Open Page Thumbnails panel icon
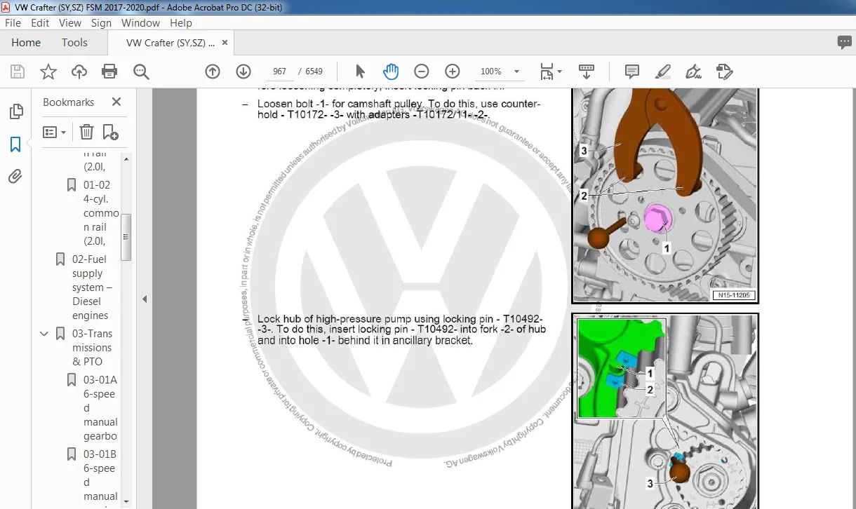This screenshot has width=856, height=509. click(x=15, y=111)
